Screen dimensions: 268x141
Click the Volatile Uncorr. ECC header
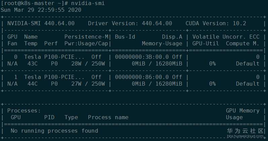tap(226, 37)
